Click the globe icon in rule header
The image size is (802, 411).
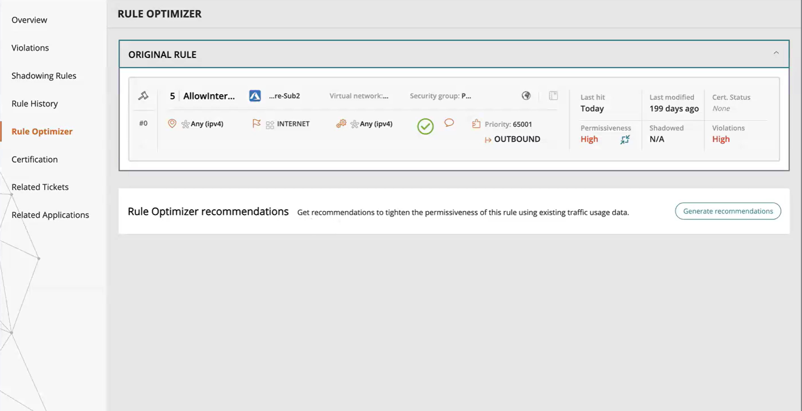(x=526, y=96)
